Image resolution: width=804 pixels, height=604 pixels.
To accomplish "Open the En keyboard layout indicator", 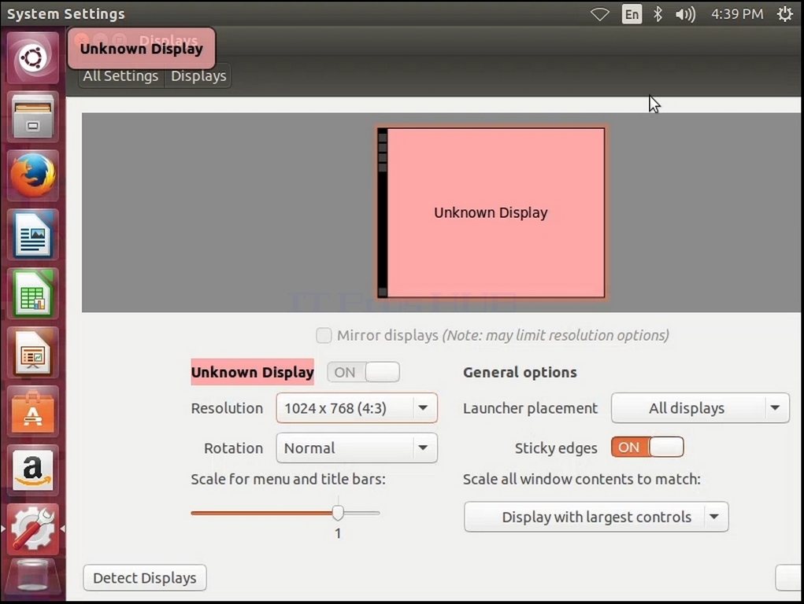I will point(632,14).
